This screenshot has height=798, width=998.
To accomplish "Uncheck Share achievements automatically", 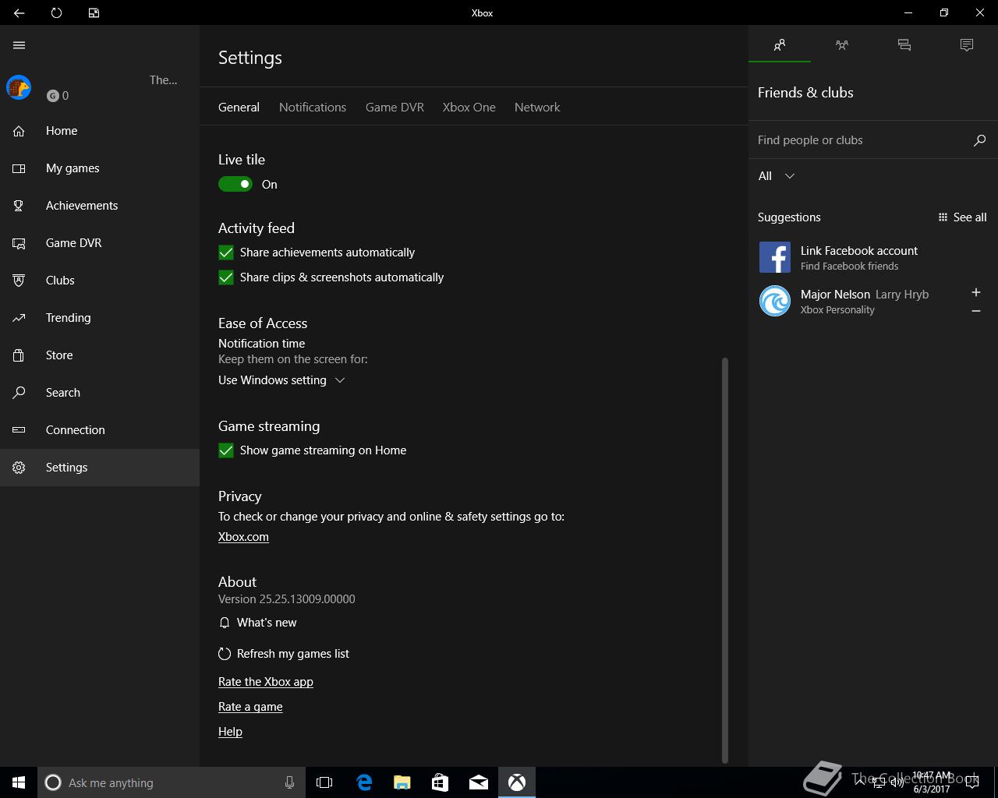I will tap(226, 252).
